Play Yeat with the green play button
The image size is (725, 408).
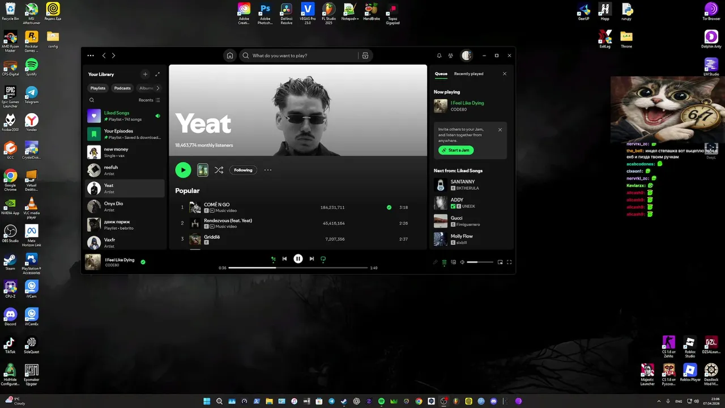(183, 170)
